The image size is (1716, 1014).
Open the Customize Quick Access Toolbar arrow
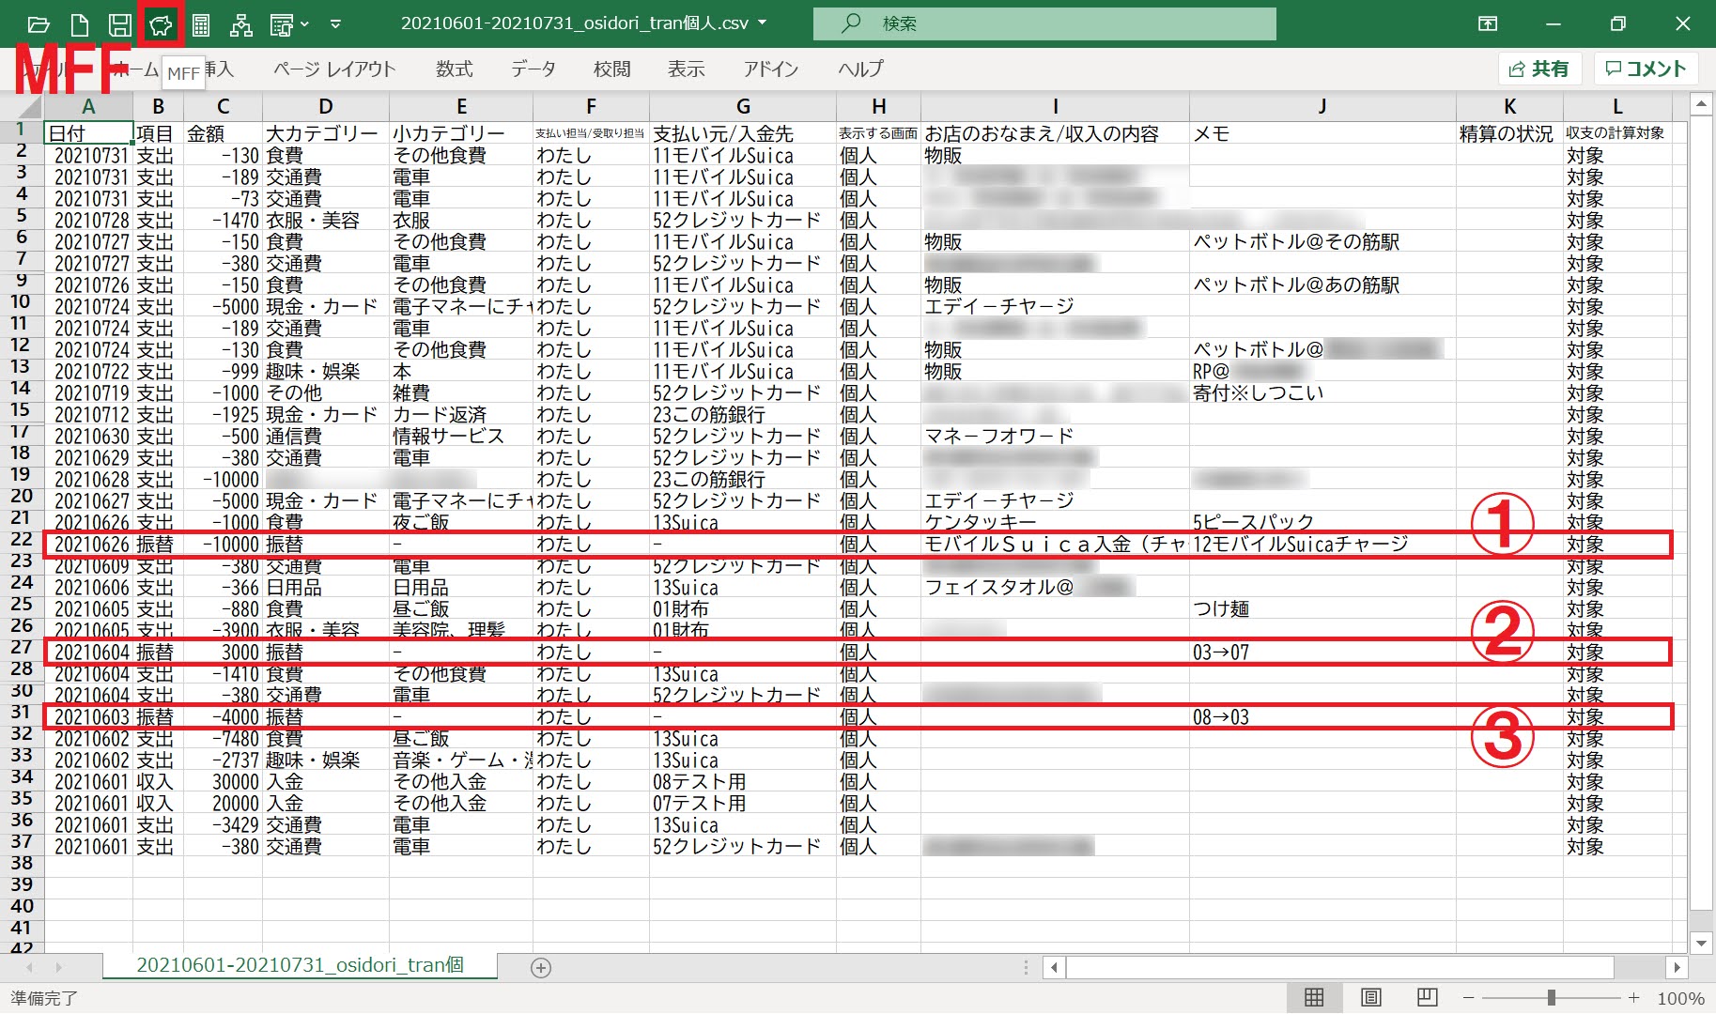tap(335, 24)
